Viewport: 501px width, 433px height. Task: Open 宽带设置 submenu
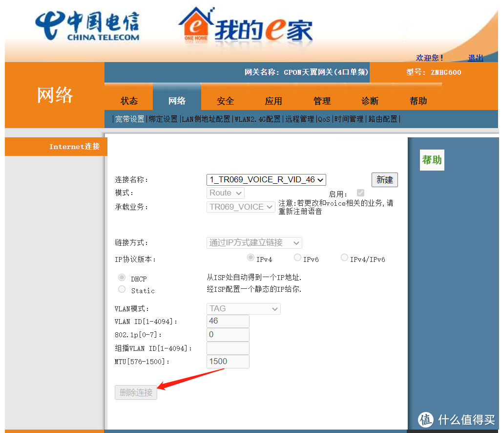(130, 119)
